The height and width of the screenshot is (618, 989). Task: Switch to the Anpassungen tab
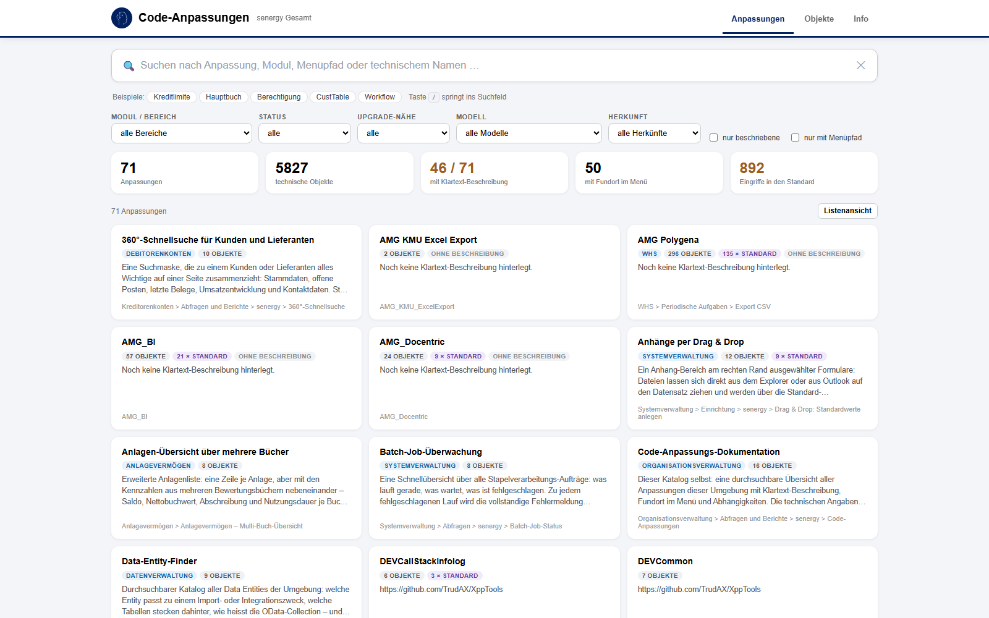click(758, 19)
